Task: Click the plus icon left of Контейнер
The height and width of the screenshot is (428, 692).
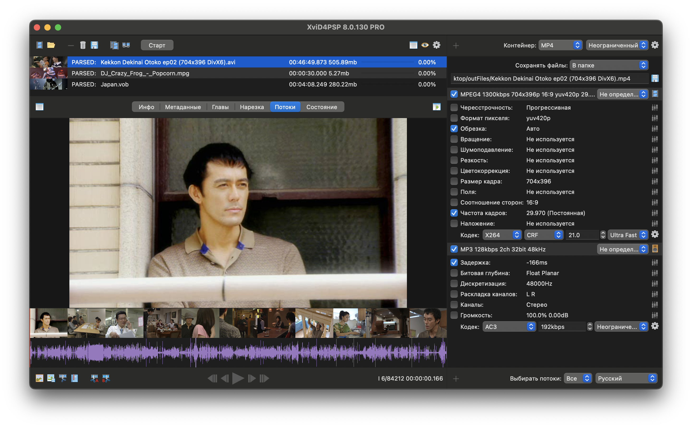Action: pyautogui.click(x=456, y=45)
